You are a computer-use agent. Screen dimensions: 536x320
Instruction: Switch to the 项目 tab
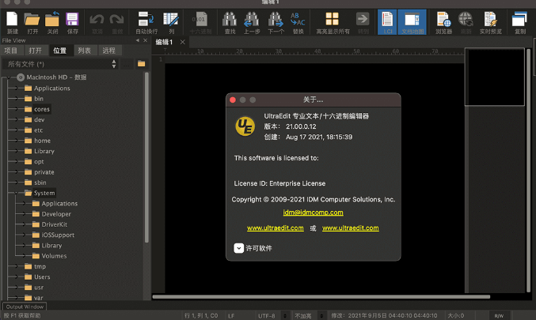[x=11, y=51]
